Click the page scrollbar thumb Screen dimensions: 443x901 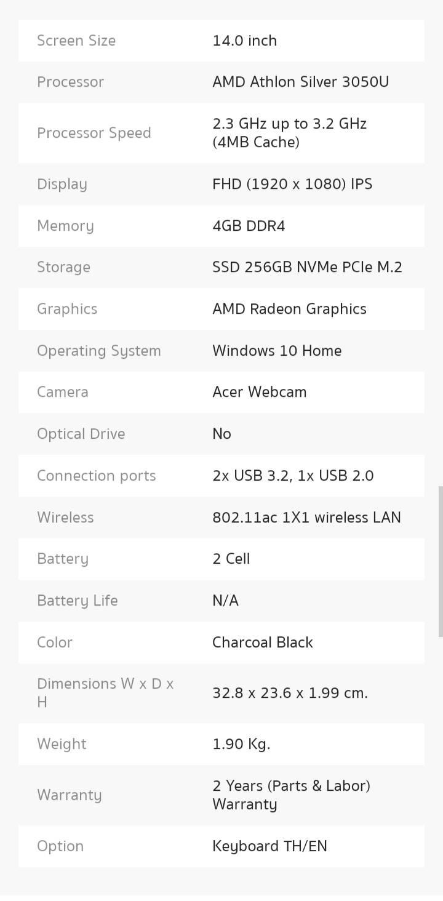pyautogui.click(x=440, y=561)
